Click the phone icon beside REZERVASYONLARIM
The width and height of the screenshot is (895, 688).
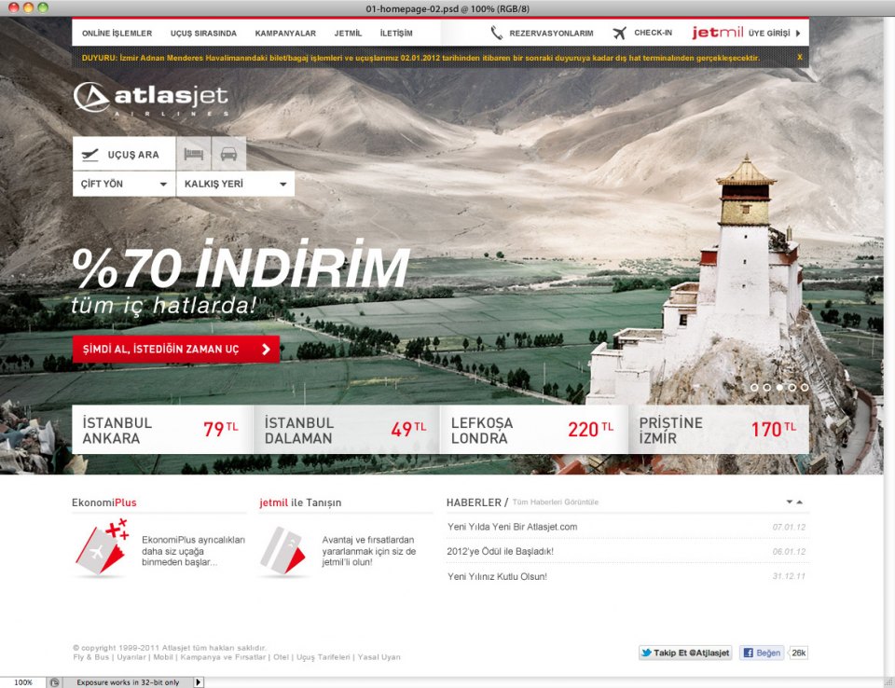point(497,33)
